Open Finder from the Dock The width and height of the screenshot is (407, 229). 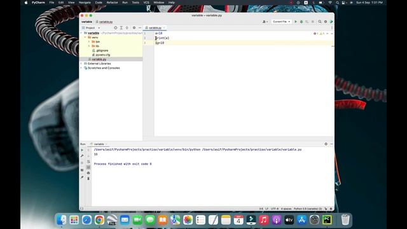click(61, 220)
